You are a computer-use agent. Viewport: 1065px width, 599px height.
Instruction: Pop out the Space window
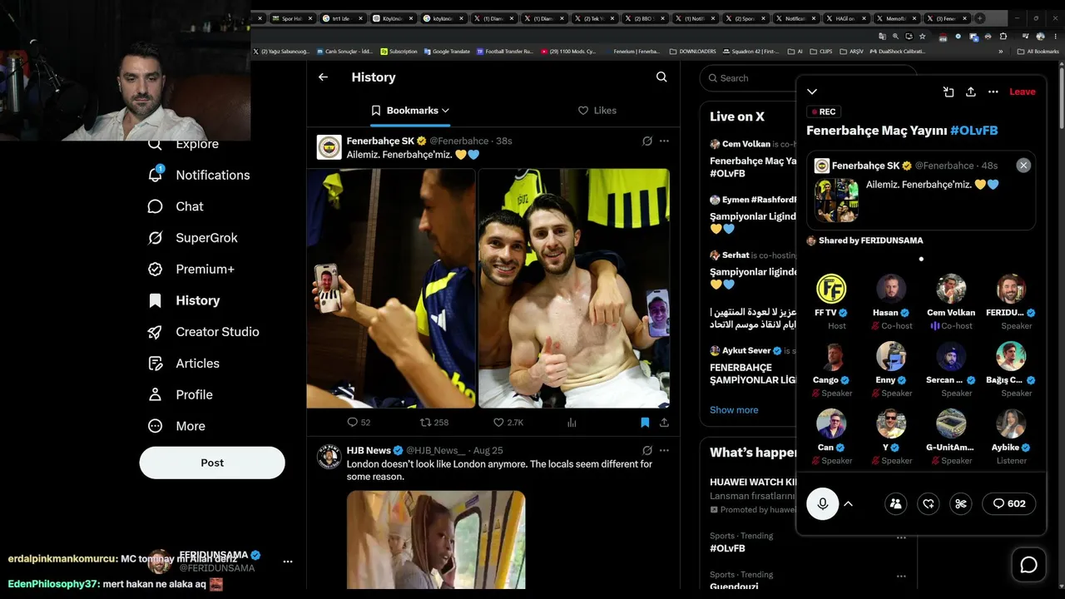(x=949, y=92)
